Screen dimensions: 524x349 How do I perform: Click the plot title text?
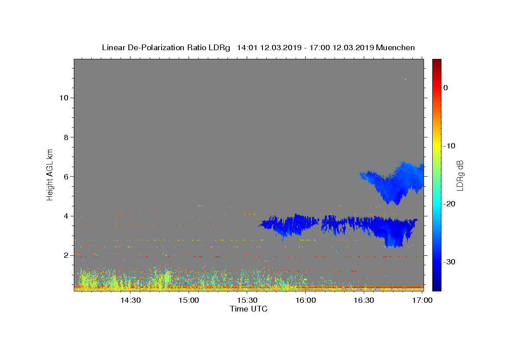tap(258, 48)
